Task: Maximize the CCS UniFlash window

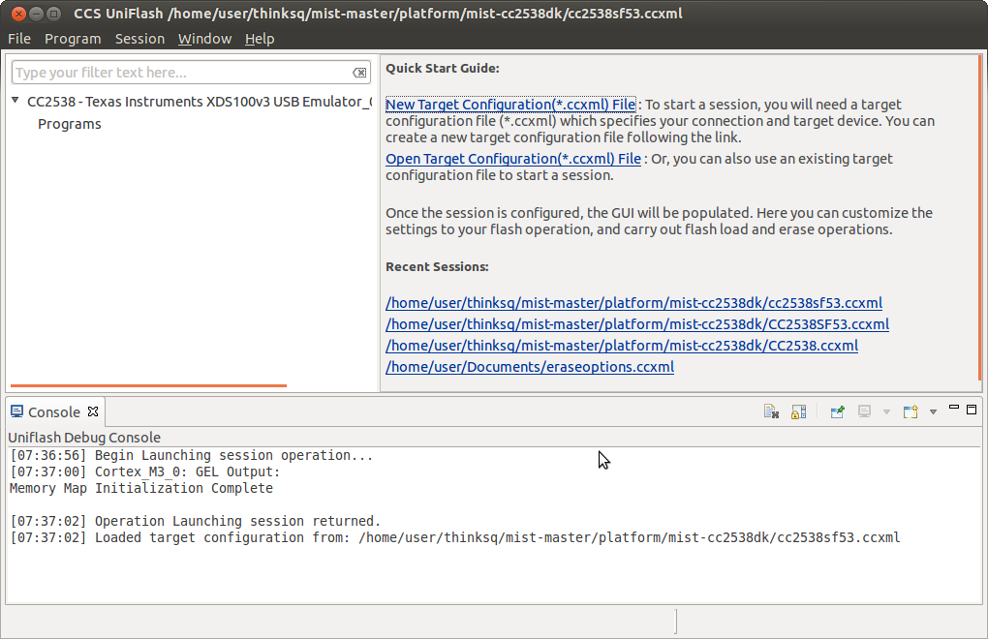Action: 54,14
